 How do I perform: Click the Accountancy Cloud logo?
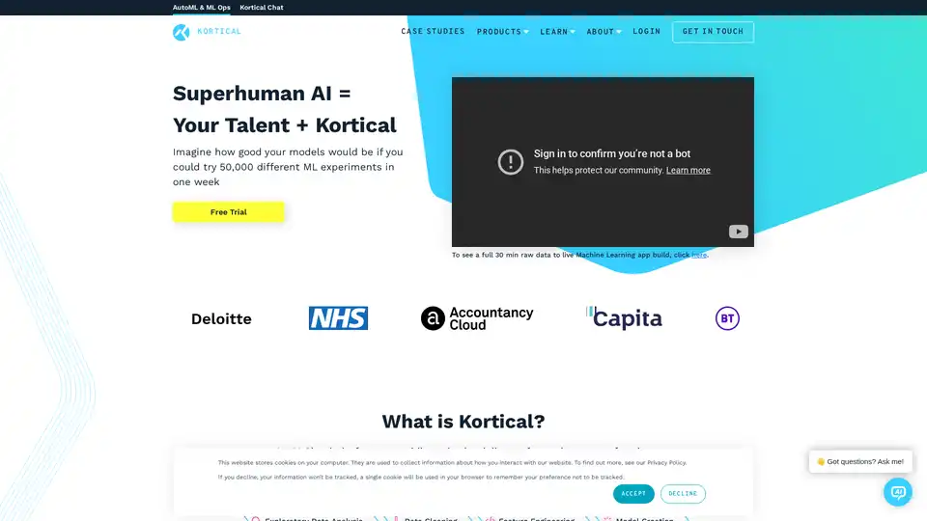pyautogui.click(x=477, y=318)
